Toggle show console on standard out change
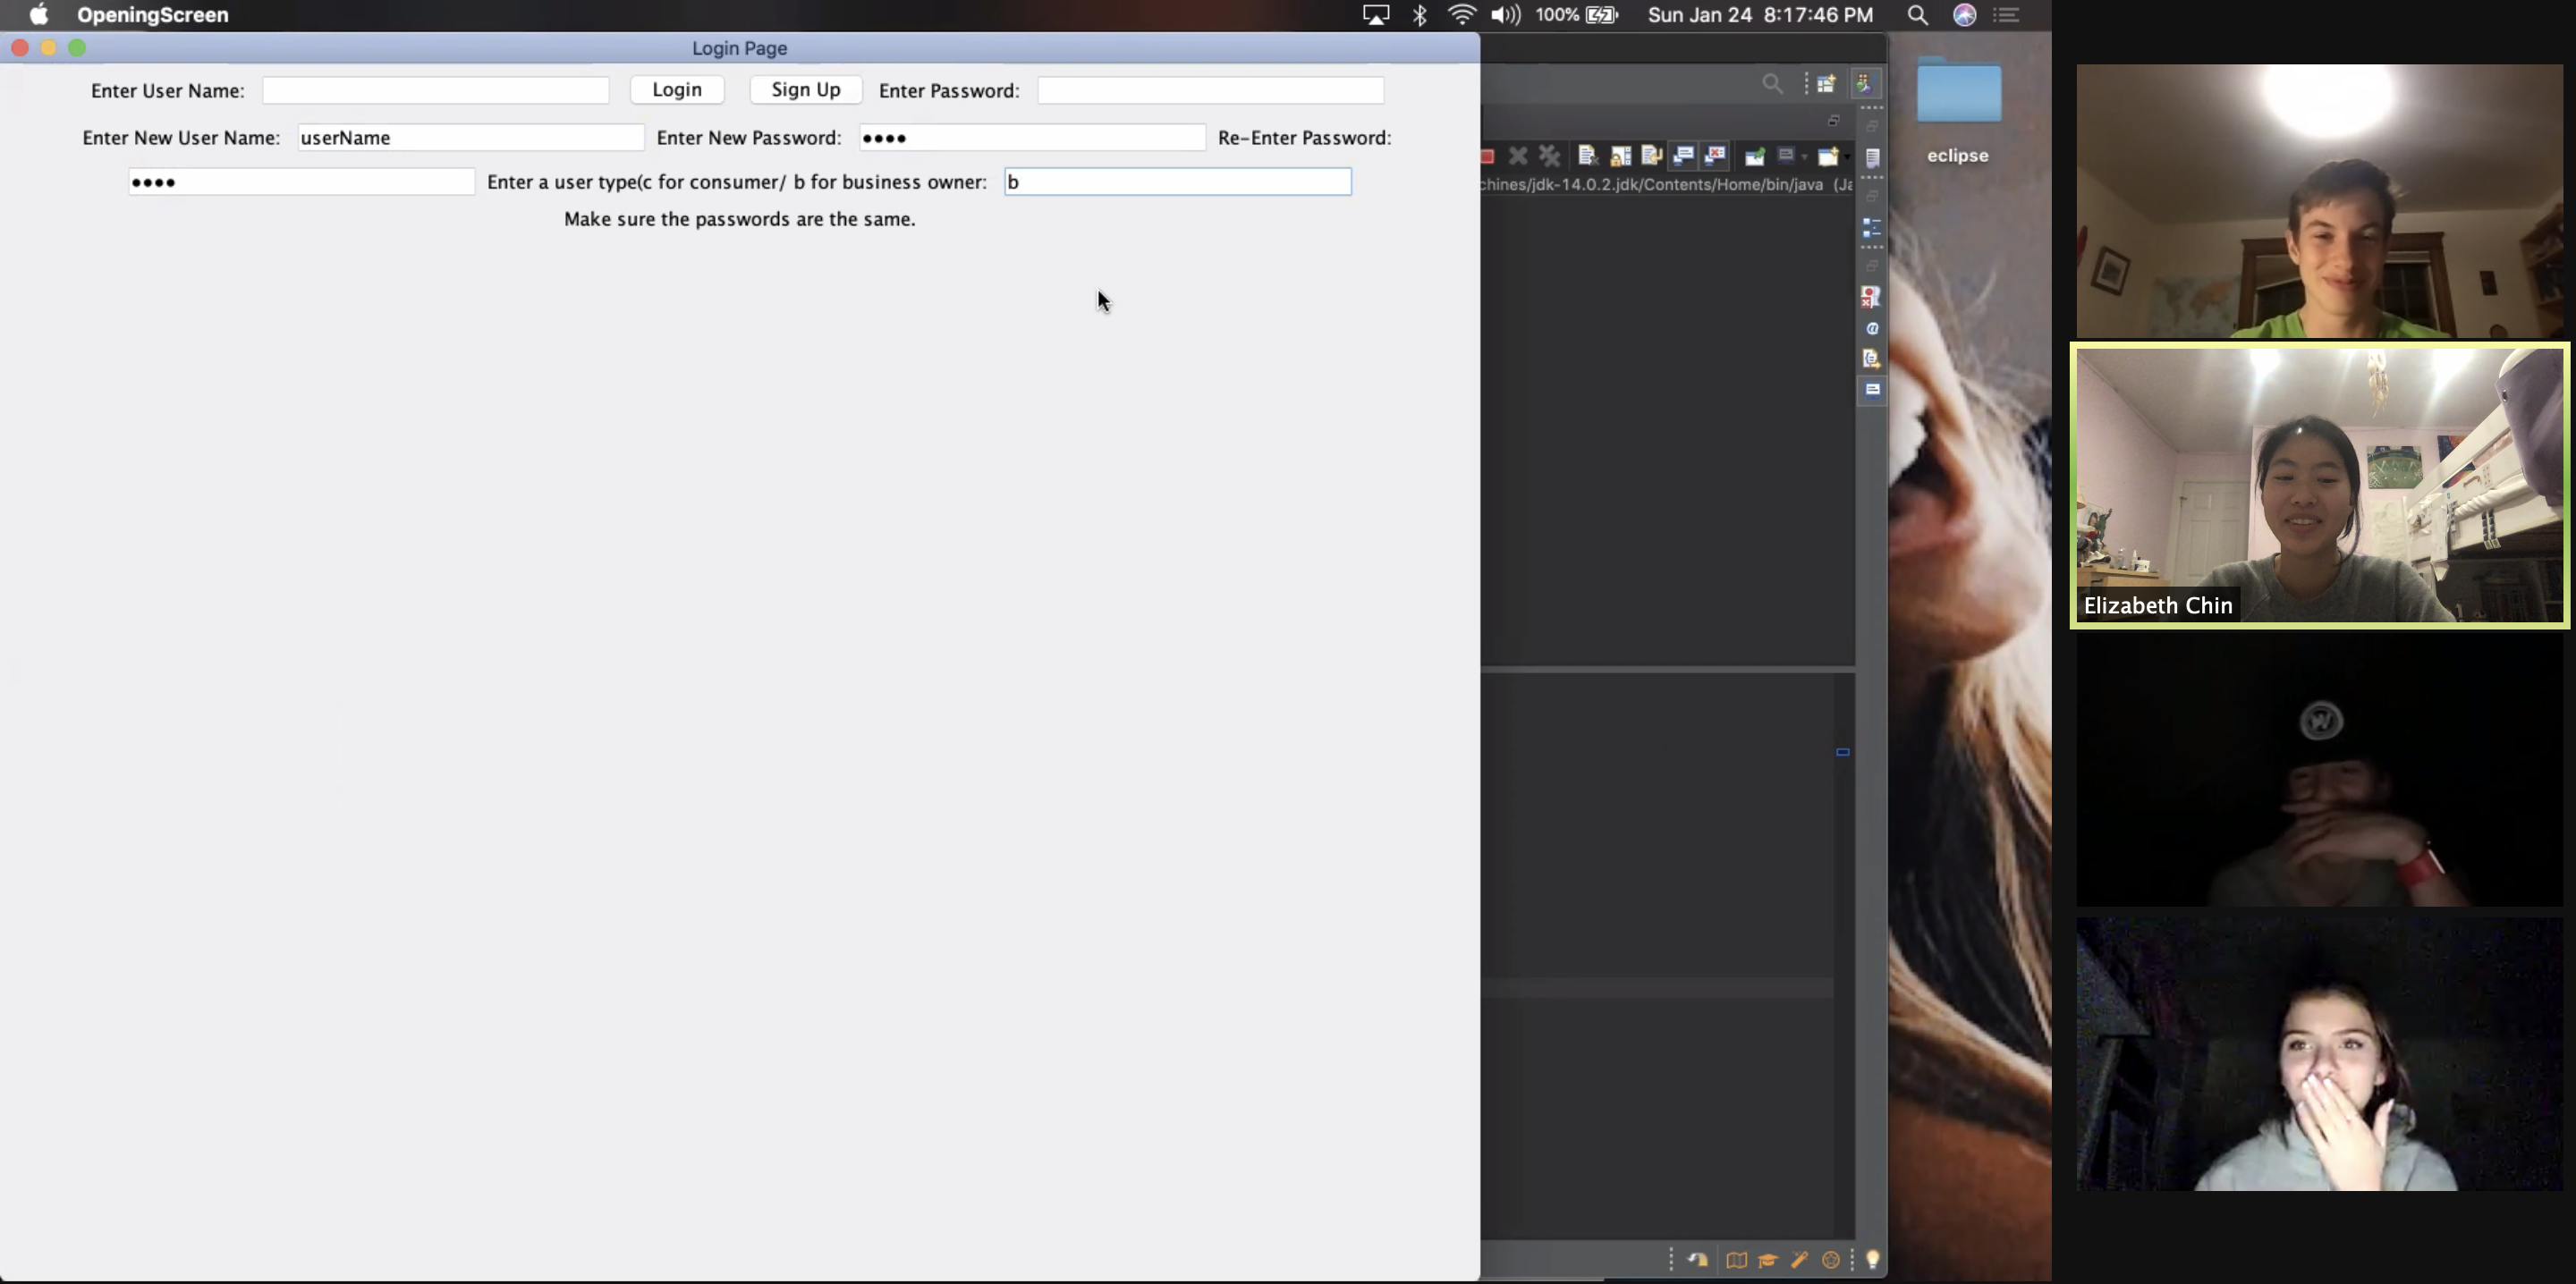Viewport: 2576px width, 1284px height. click(x=1683, y=156)
